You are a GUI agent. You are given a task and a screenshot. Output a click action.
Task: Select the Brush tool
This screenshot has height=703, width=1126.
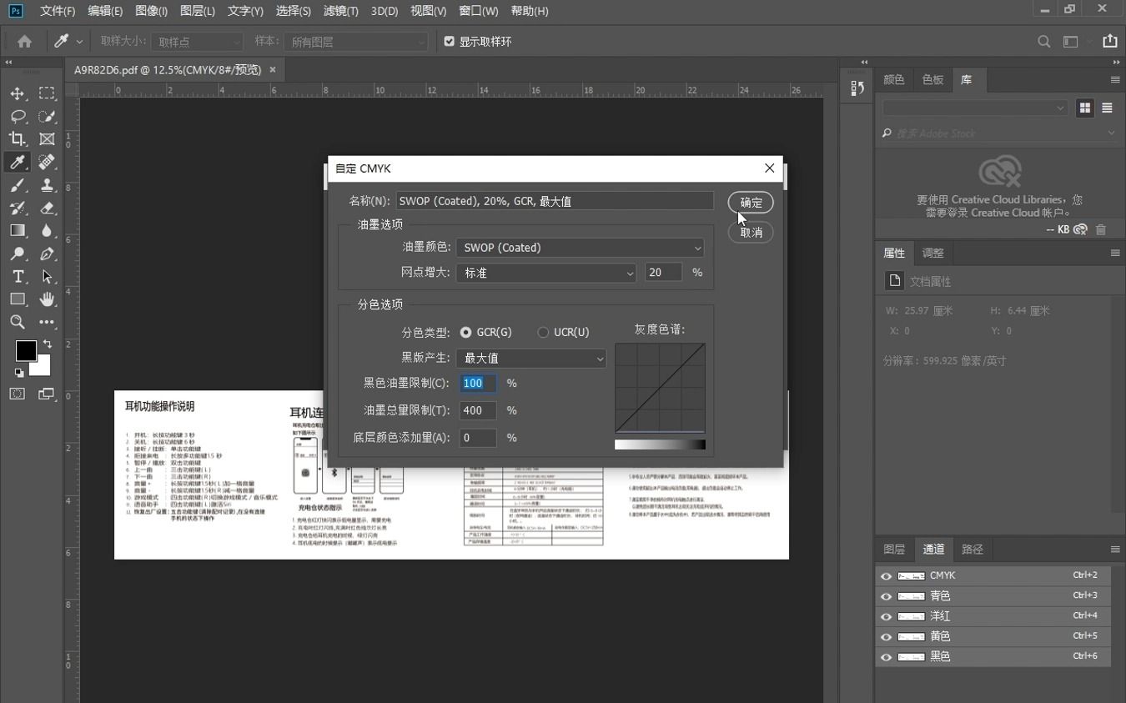coord(18,185)
